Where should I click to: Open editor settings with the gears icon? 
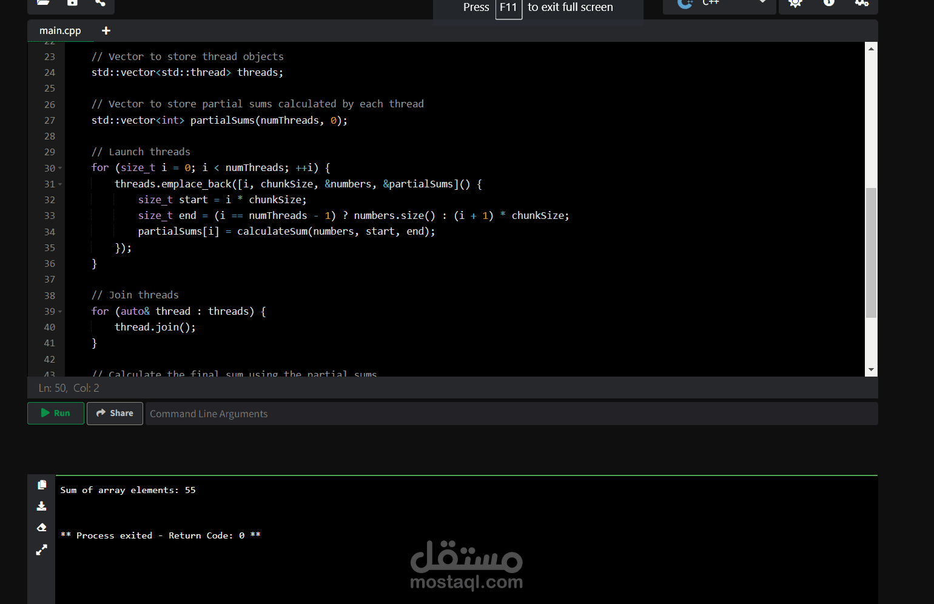pos(862,4)
